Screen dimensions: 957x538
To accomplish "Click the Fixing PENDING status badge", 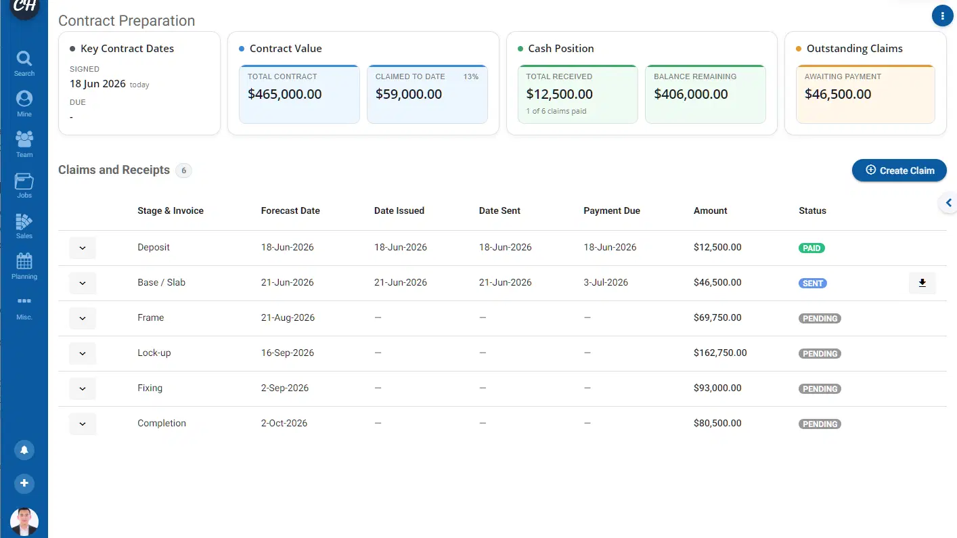I will click(820, 389).
